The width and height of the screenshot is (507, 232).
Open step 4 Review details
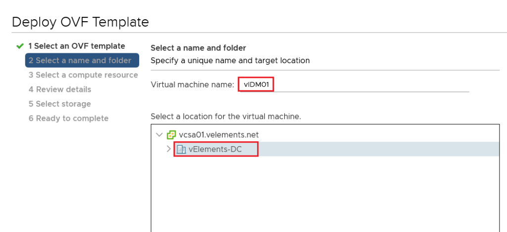pyautogui.click(x=59, y=89)
